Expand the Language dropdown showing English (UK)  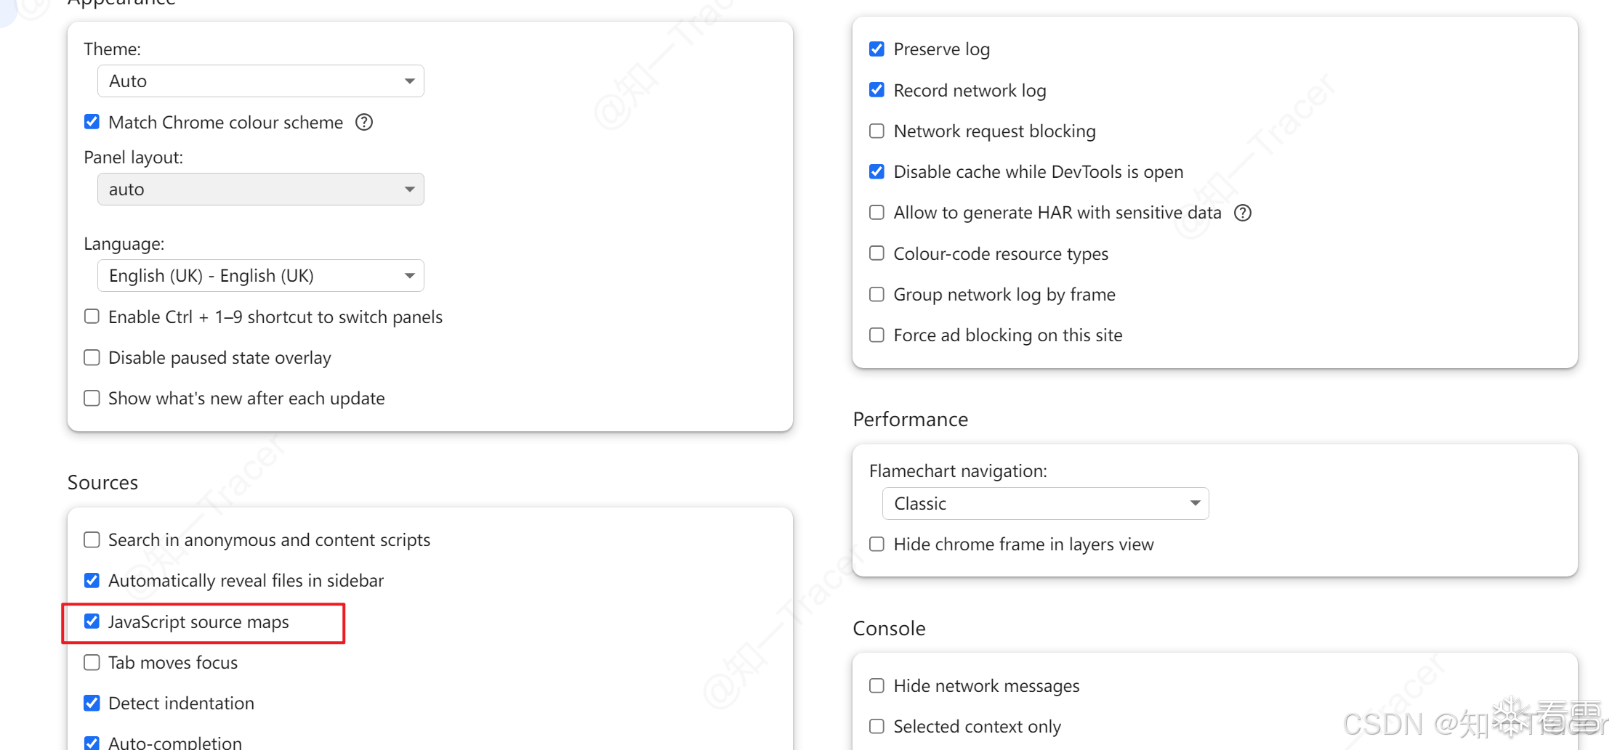point(260,276)
